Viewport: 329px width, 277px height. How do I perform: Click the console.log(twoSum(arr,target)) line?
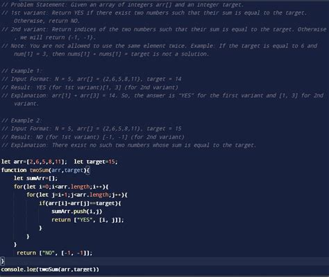pos(50,269)
